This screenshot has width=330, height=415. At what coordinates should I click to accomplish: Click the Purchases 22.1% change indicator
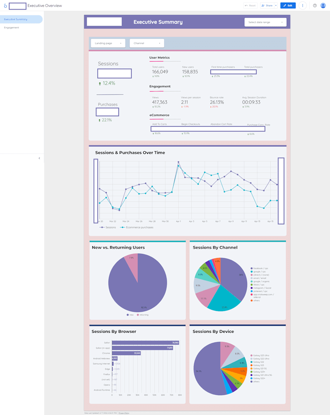click(x=105, y=120)
